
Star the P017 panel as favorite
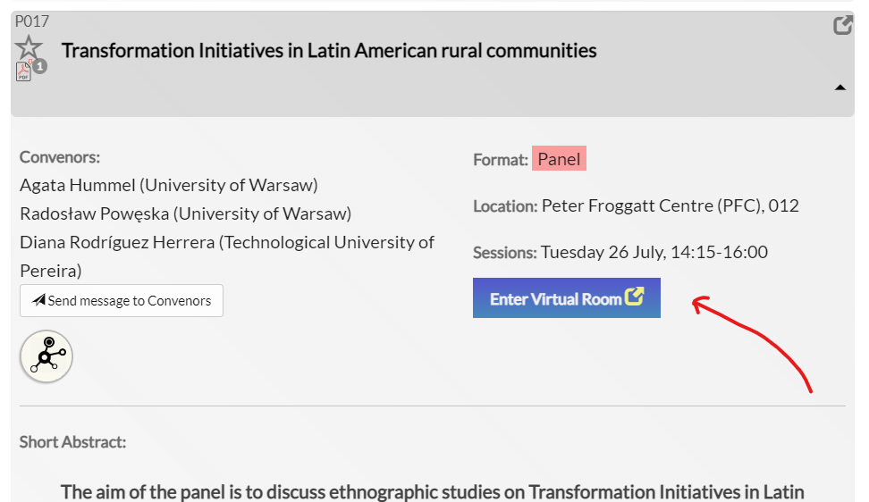pos(29,47)
